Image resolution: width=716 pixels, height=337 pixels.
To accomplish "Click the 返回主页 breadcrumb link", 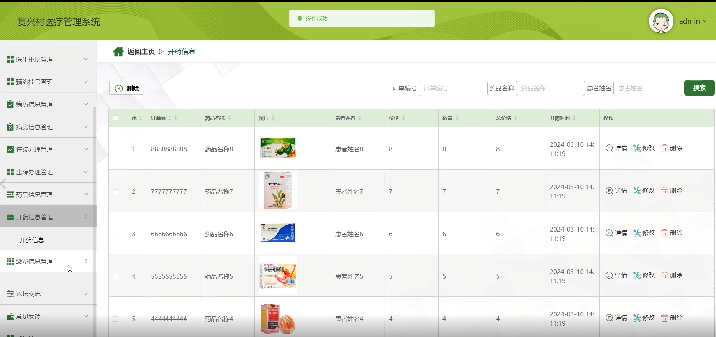I will (141, 52).
